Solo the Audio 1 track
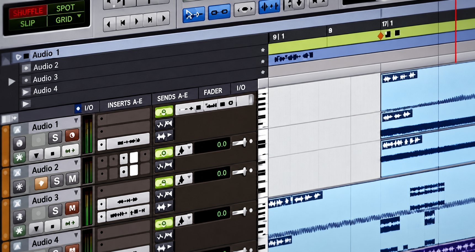 [x=55, y=138]
